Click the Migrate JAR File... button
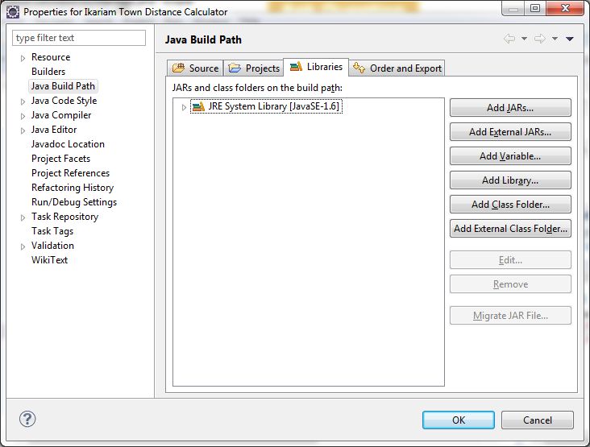Viewport: 590px width, 447px height. (510, 316)
